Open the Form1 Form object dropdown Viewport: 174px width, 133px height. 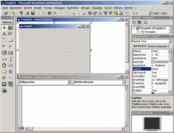click(x=170, y=41)
